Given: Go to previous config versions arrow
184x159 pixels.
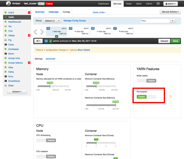Looking at the screenshot, I should pyautogui.click(x=36, y=32).
